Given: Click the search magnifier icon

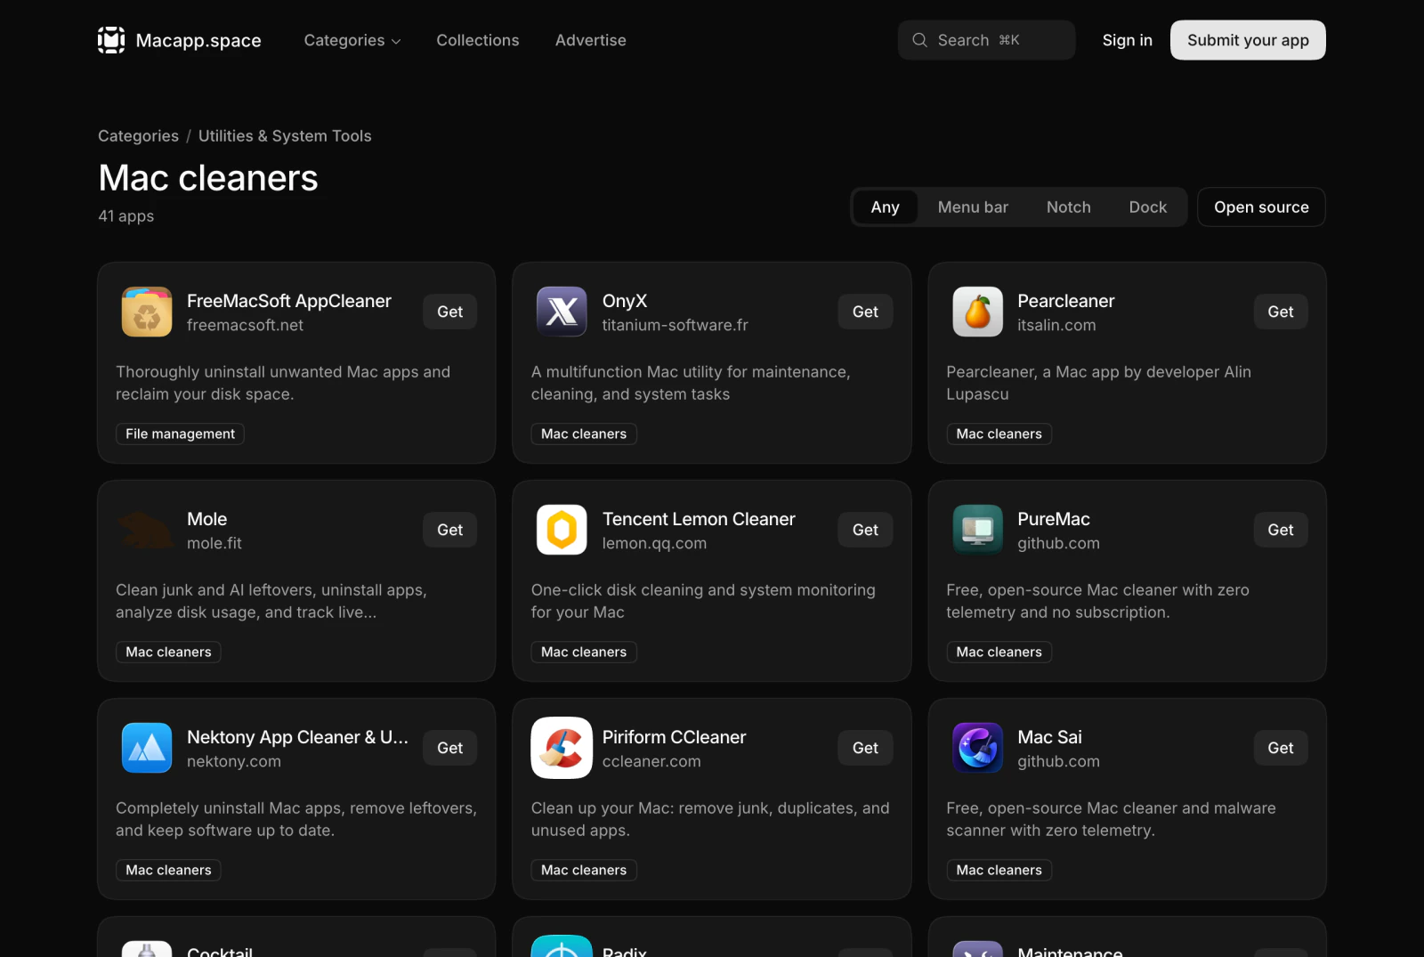Looking at the screenshot, I should [x=919, y=40].
